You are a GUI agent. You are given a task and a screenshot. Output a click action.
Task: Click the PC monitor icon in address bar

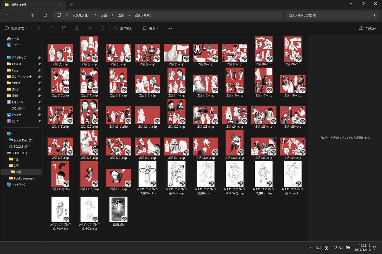(x=59, y=15)
